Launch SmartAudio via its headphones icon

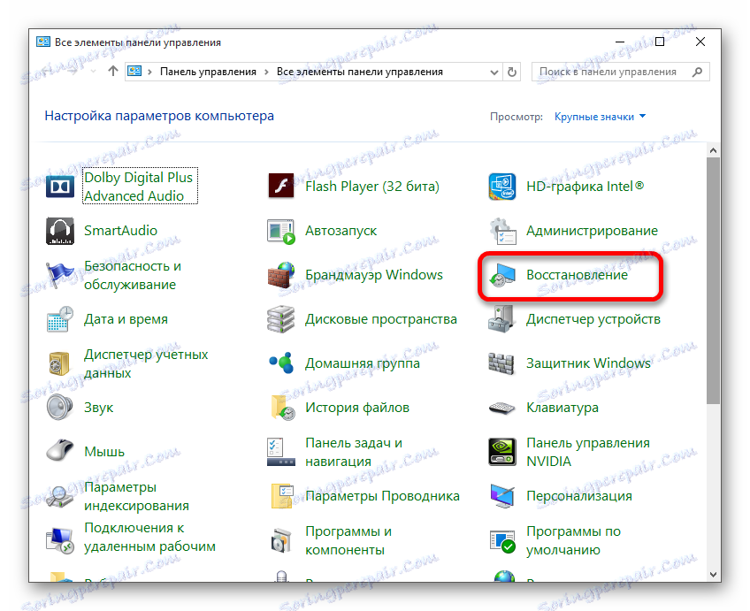(60, 231)
